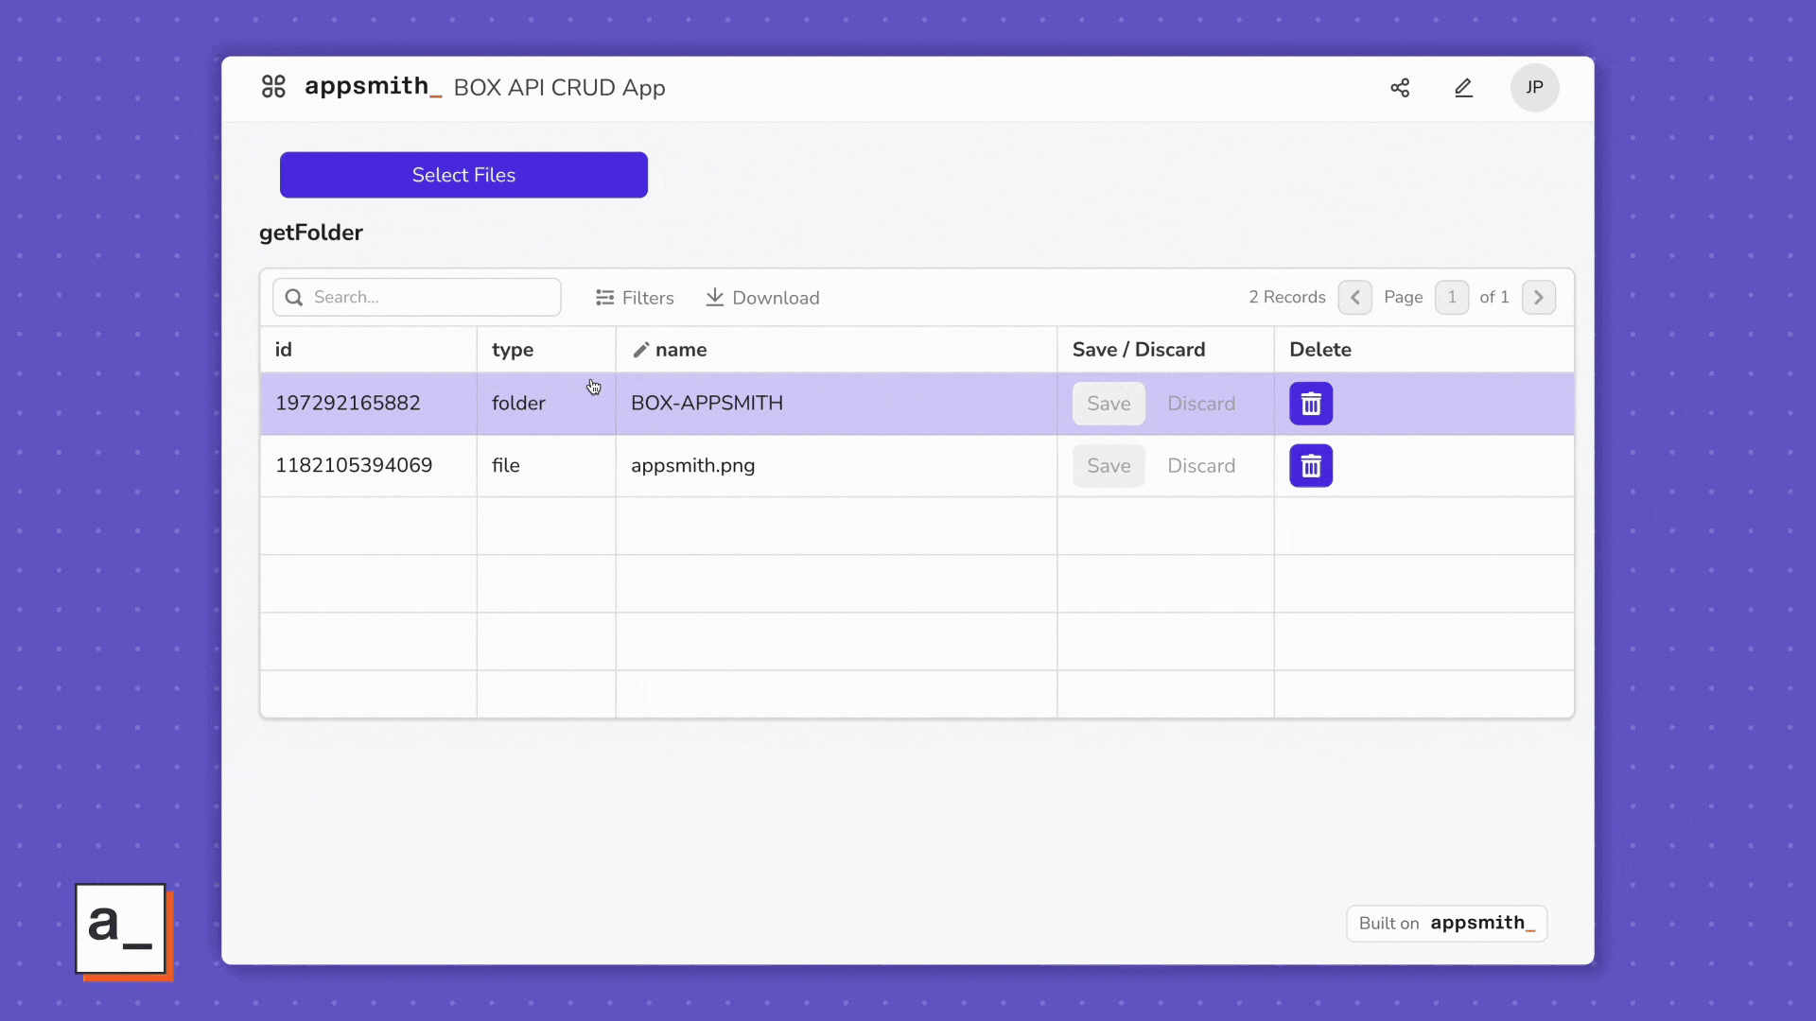Click the Save / Discard column header
1816x1021 pixels.
[1166, 350]
